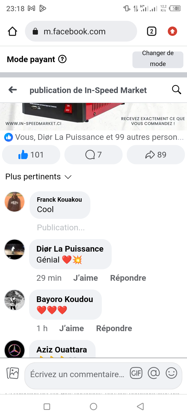Screen dimensions: 187x419
Task: Open Franck Kouakou's profile picture
Action: 15,202
